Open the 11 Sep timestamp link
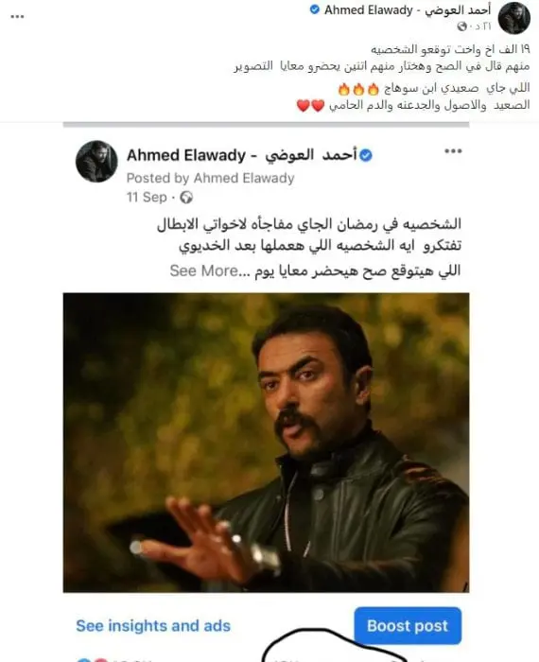Screen dimensions: 539x662 point(147,197)
